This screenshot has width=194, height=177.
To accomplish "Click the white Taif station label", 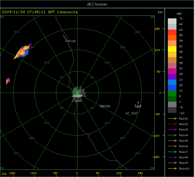I will click(138, 106).
